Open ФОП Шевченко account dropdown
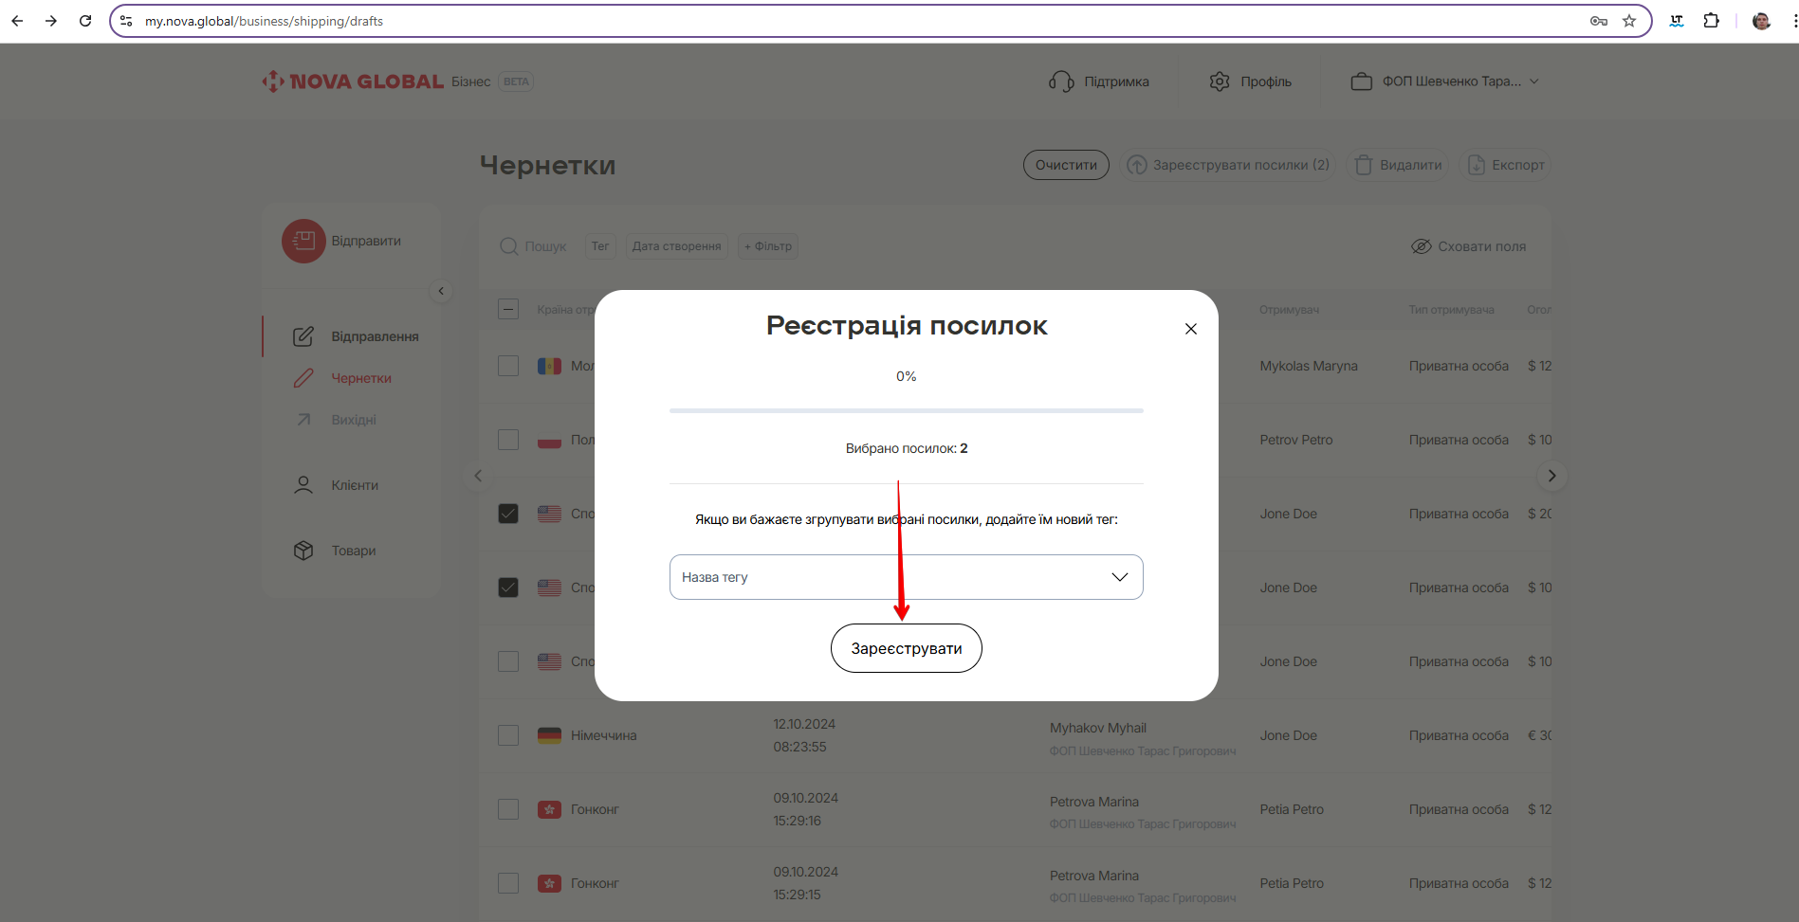Viewport: 1799px width, 922px height. (x=1444, y=81)
